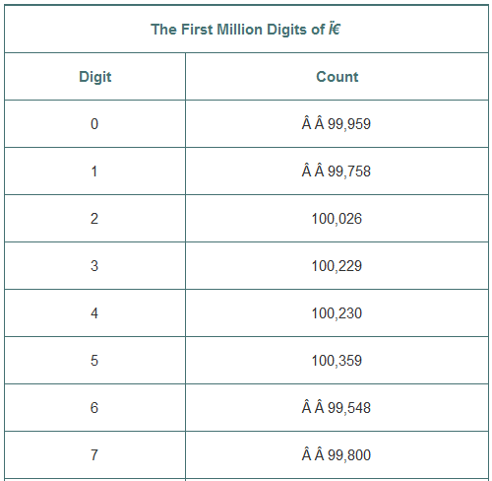Click digit 6 cell
Screen dimensions: 492x481
94,408
